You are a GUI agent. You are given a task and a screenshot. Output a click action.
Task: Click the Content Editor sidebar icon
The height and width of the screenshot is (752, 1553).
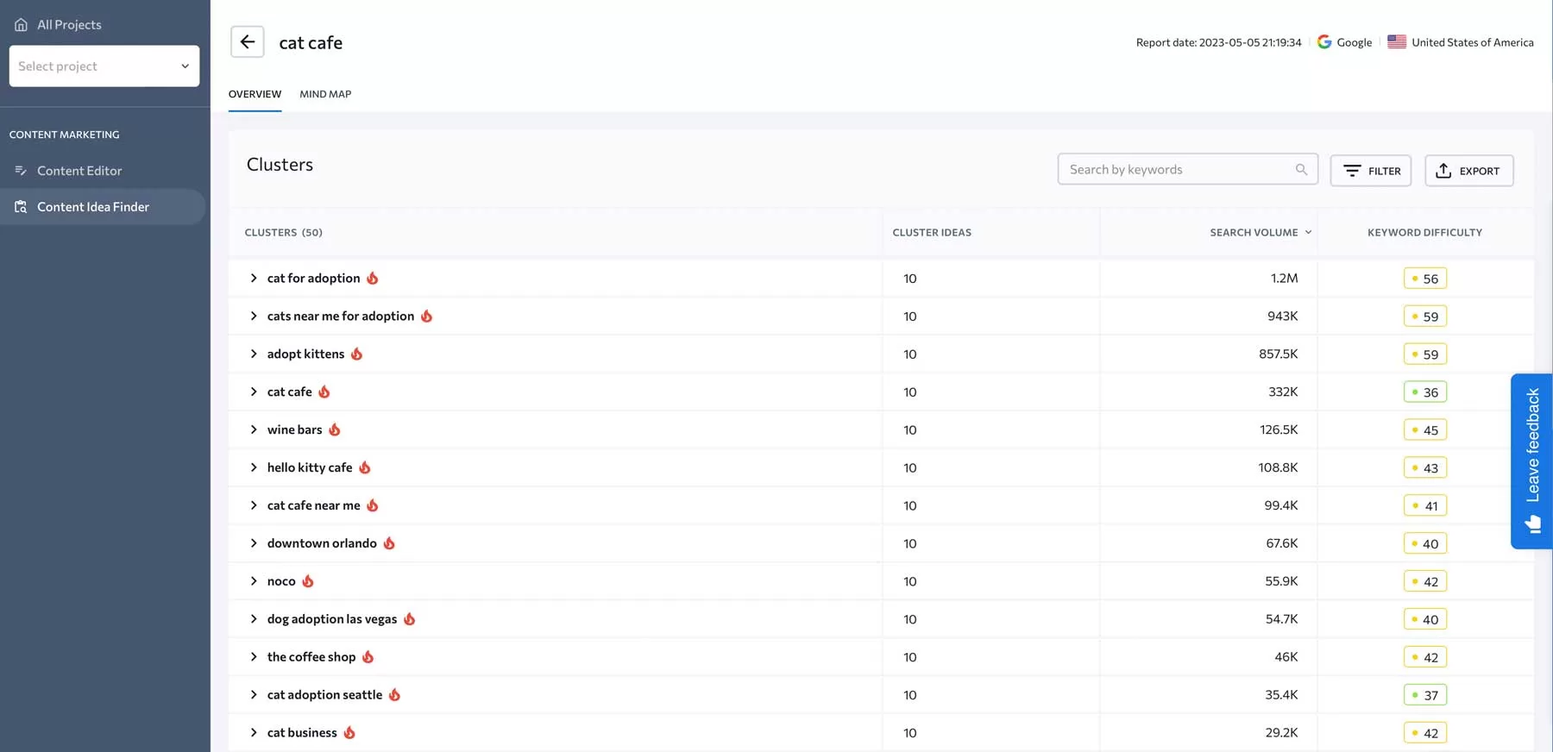(21, 171)
